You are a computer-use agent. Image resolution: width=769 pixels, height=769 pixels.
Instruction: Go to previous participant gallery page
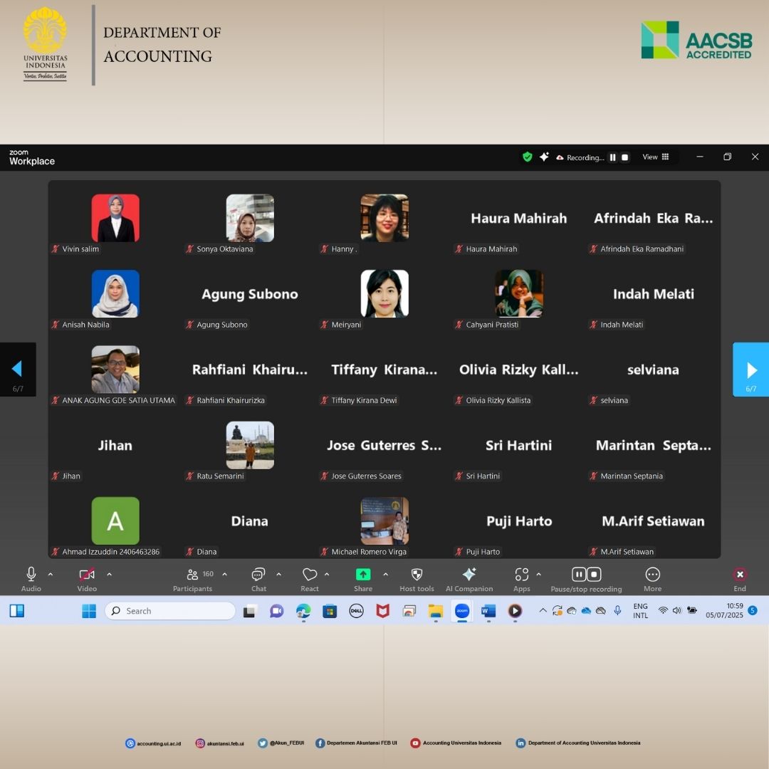(17, 369)
